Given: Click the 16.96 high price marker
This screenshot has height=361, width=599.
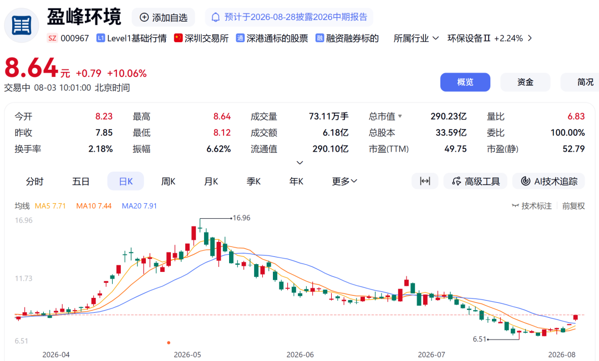Looking at the screenshot, I should pos(241,218).
